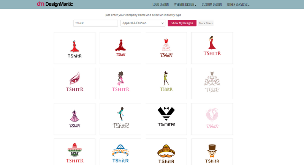This screenshot has height=165, width=304.
Task: Open the Apparel & Fashion industry dropdown
Action: coord(142,23)
